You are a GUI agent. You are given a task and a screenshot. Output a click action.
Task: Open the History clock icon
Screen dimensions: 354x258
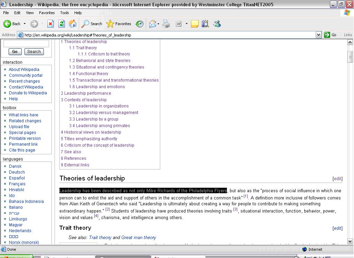[x=140, y=24]
